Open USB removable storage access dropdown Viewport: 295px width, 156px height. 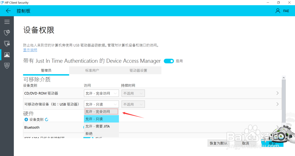pyautogui.click(x=101, y=104)
